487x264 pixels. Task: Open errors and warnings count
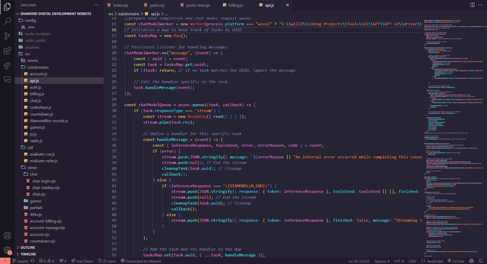coord(46,261)
